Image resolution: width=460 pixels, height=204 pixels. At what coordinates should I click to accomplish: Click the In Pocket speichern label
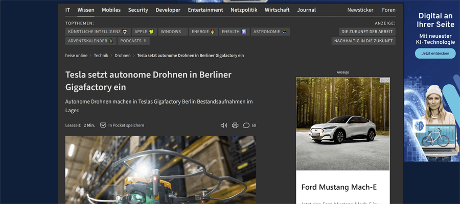tap(126, 125)
